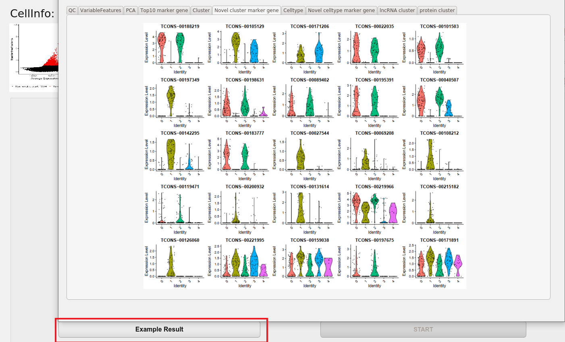Click the TCONS-00126060 violin plot
This screenshot has height=342, width=565.
click(x=175, y=263)
